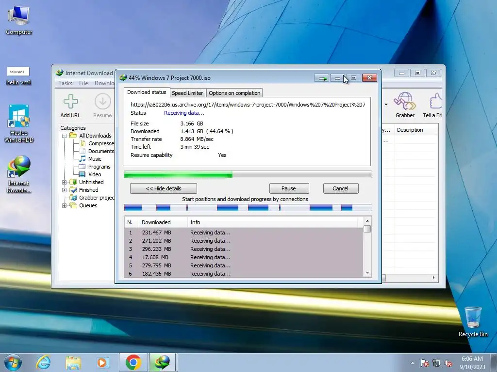Pause the download

coord(289,188)
